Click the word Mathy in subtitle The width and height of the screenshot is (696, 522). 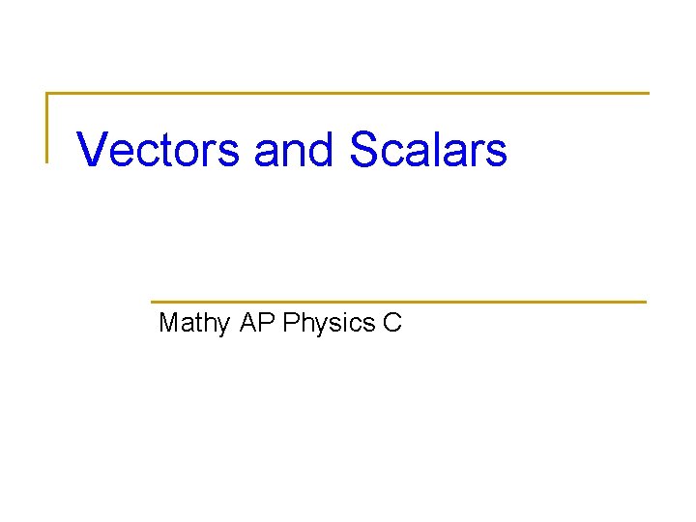(x=194, y=323)
